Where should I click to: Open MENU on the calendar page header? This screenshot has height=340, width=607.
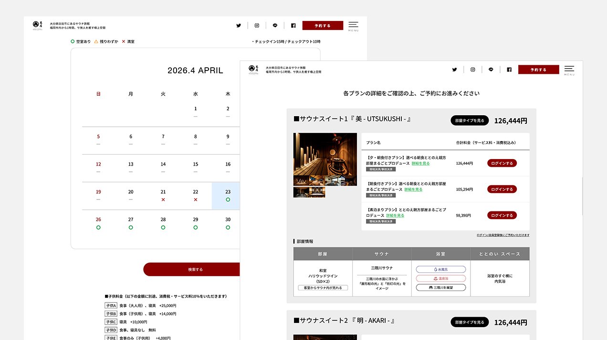tap(353, 26)
